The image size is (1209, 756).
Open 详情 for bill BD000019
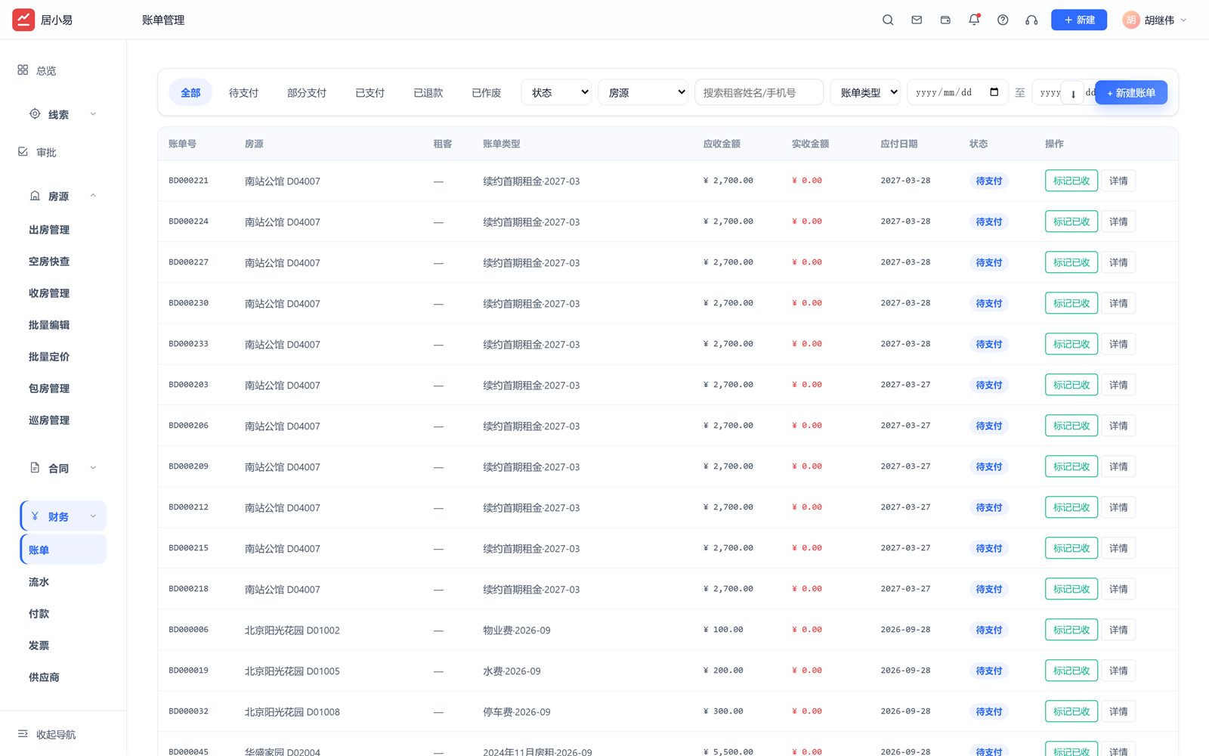[1118, 671]
